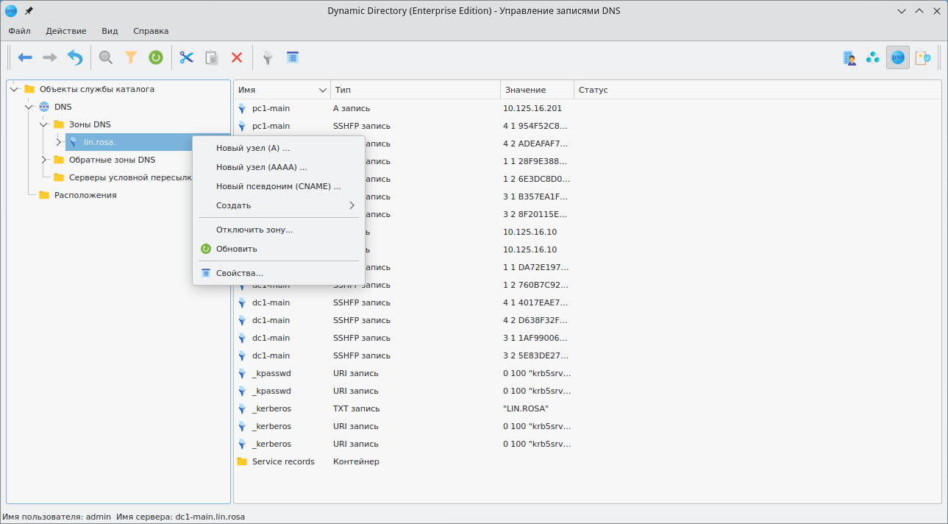This screenshot has width=948, height=524.
Task: Select the Расположения folder in tree
Action: (85, 195)
